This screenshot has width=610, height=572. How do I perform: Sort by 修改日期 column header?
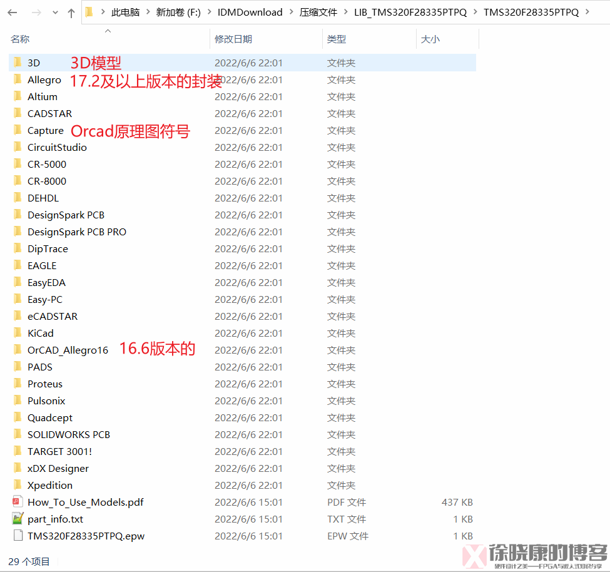pos(233,39)
